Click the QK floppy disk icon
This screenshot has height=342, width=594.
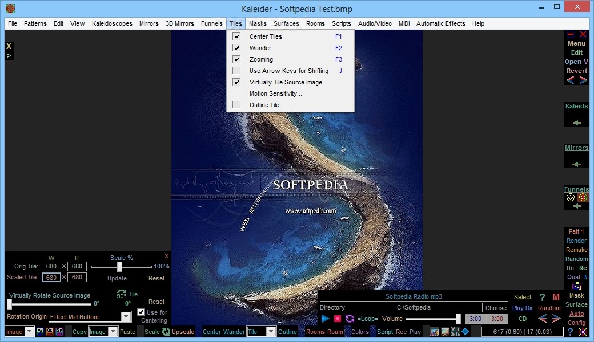coord(50,331)
